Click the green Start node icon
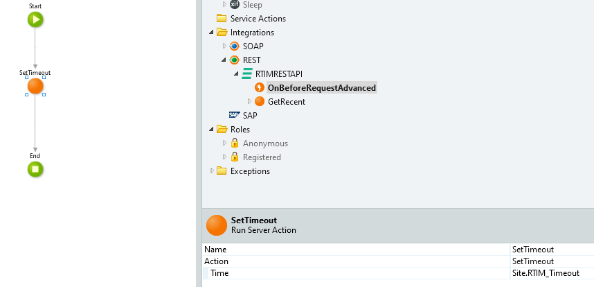This screenshot has height=287, width=594. 35,20
